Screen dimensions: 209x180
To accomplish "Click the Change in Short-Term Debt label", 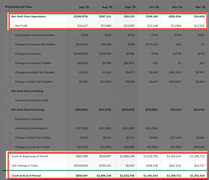I will pos(33,138).
